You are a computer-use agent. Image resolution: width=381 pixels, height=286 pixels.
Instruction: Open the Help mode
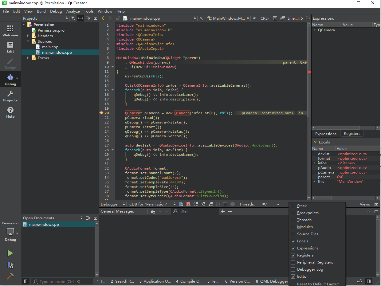click(x=10, y=112)
